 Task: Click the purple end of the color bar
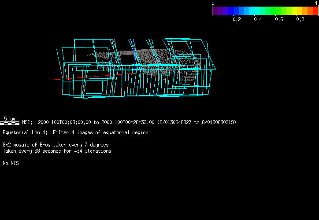click(215, 11)
